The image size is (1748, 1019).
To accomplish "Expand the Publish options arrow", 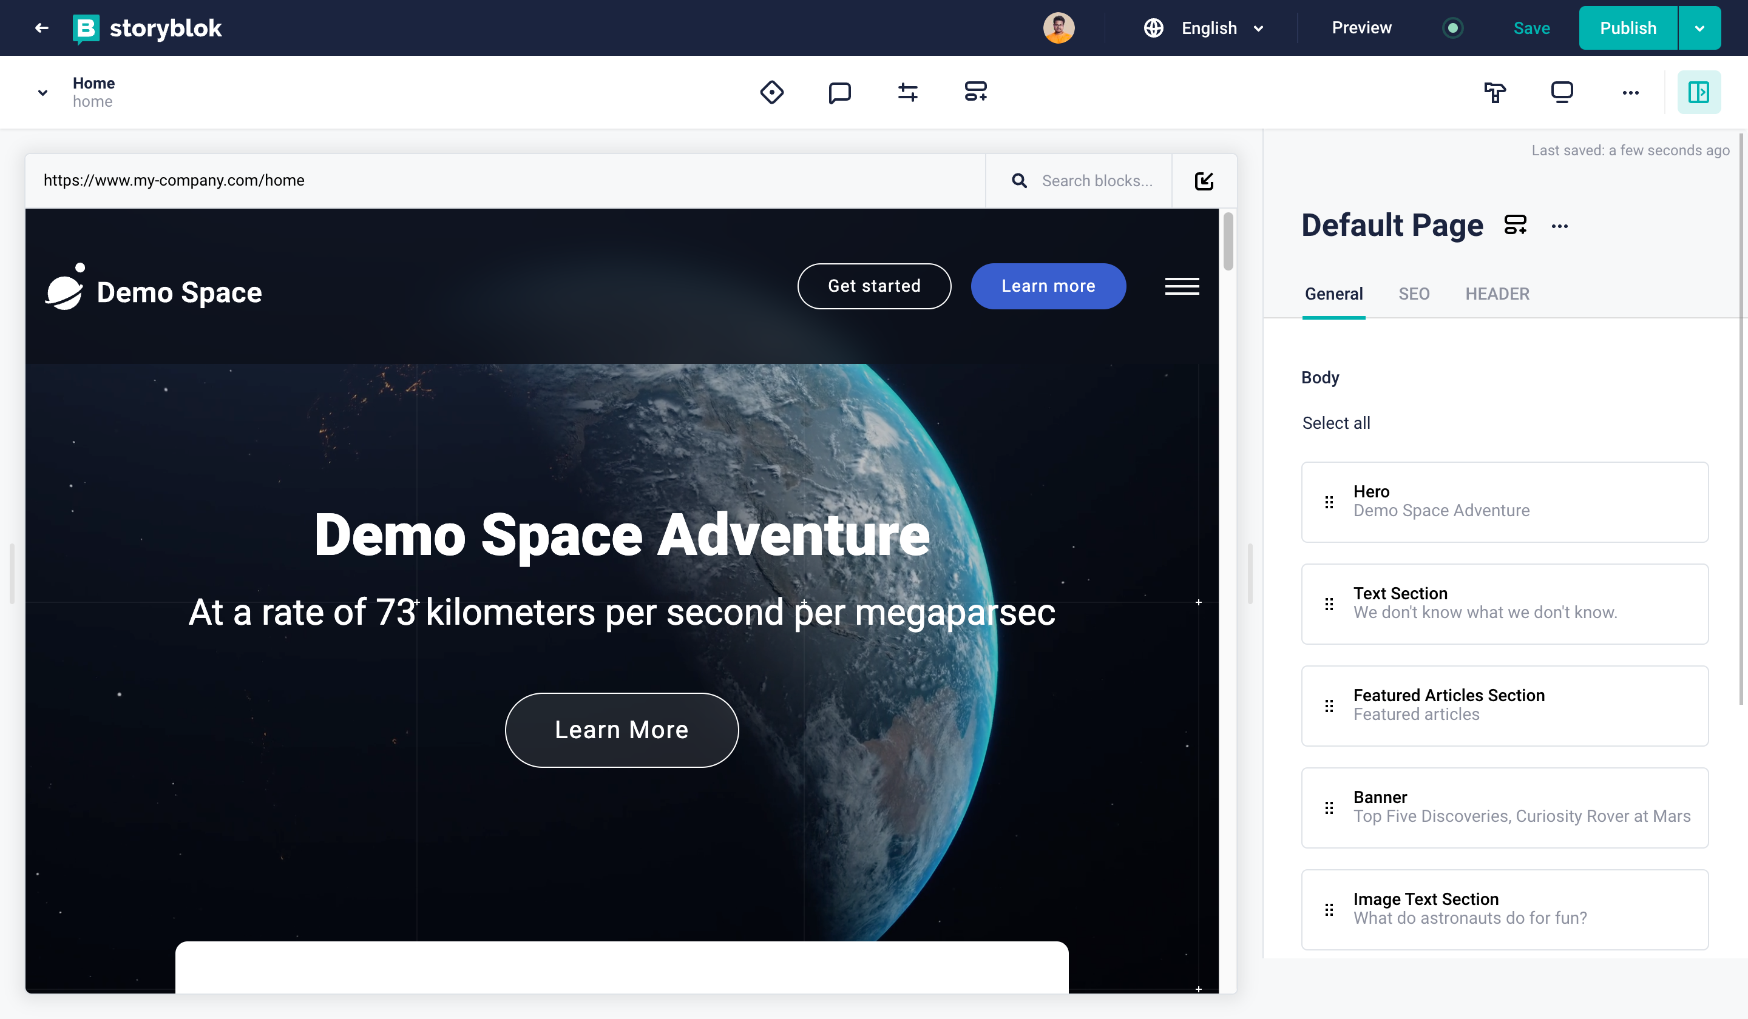I will coord(1699,28).
